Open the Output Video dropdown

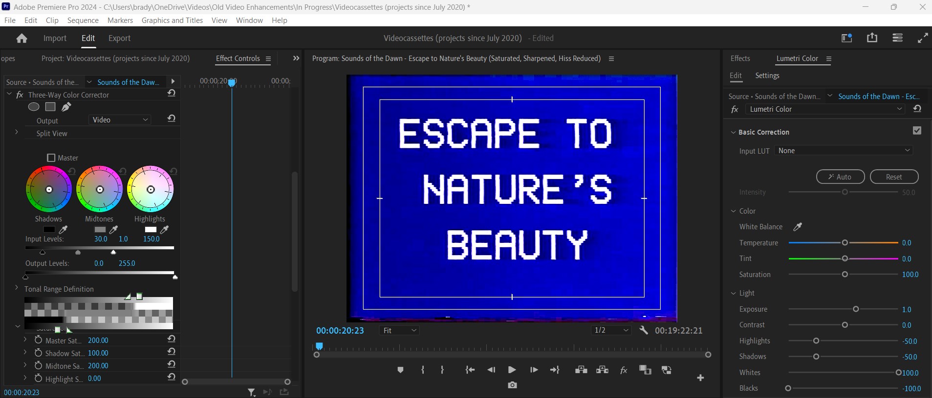pos(120,120)
